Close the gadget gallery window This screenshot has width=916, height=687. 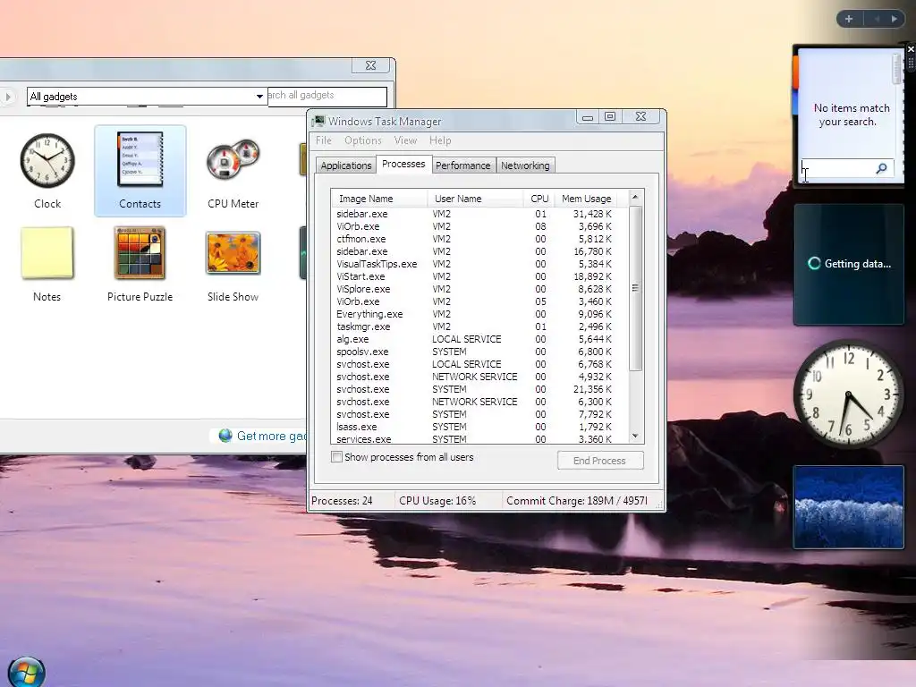tap(371, 65)
